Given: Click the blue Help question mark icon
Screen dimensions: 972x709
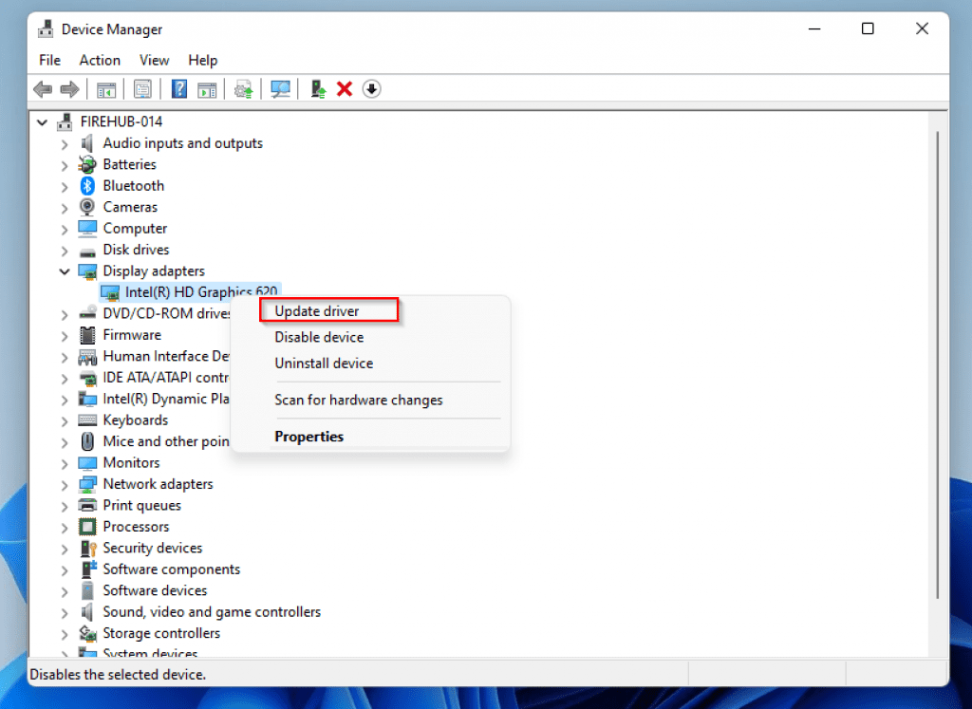Looking at the screenshot, I should [179, 89].
